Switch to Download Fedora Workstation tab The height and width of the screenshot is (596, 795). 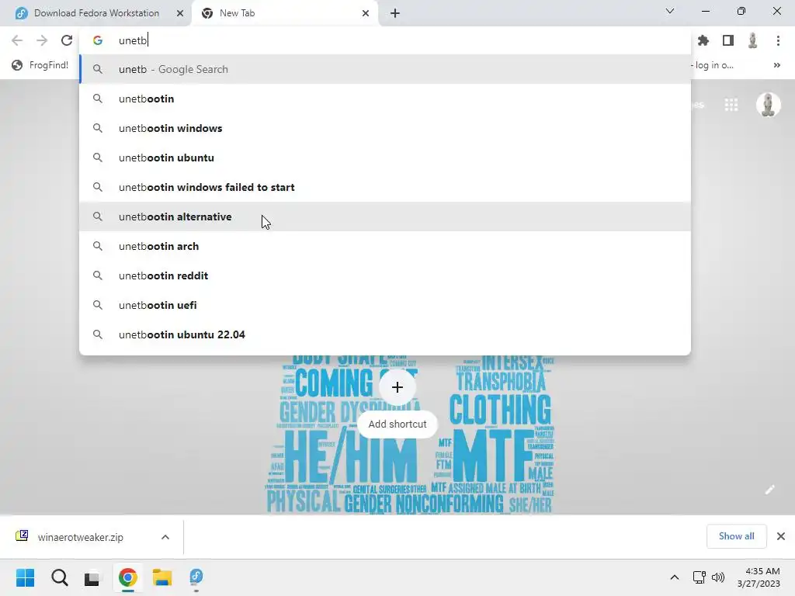(96, 13)
